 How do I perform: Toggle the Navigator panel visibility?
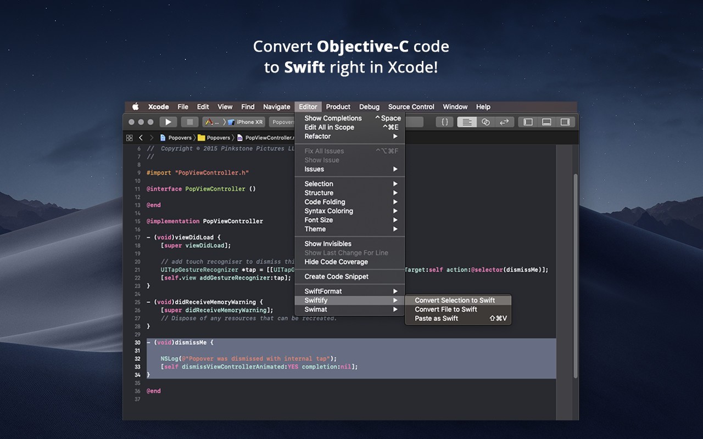pos(528,121)
